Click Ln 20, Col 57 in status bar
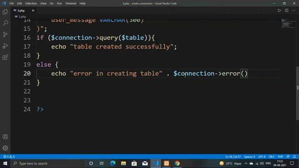Screen dimensions: 299x168 pyautogui.click(x=233, y=157)
